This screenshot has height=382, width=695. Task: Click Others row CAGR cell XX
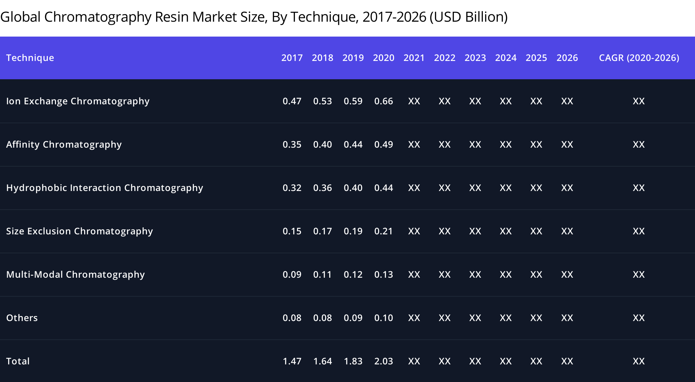click(x=639, y=318)
